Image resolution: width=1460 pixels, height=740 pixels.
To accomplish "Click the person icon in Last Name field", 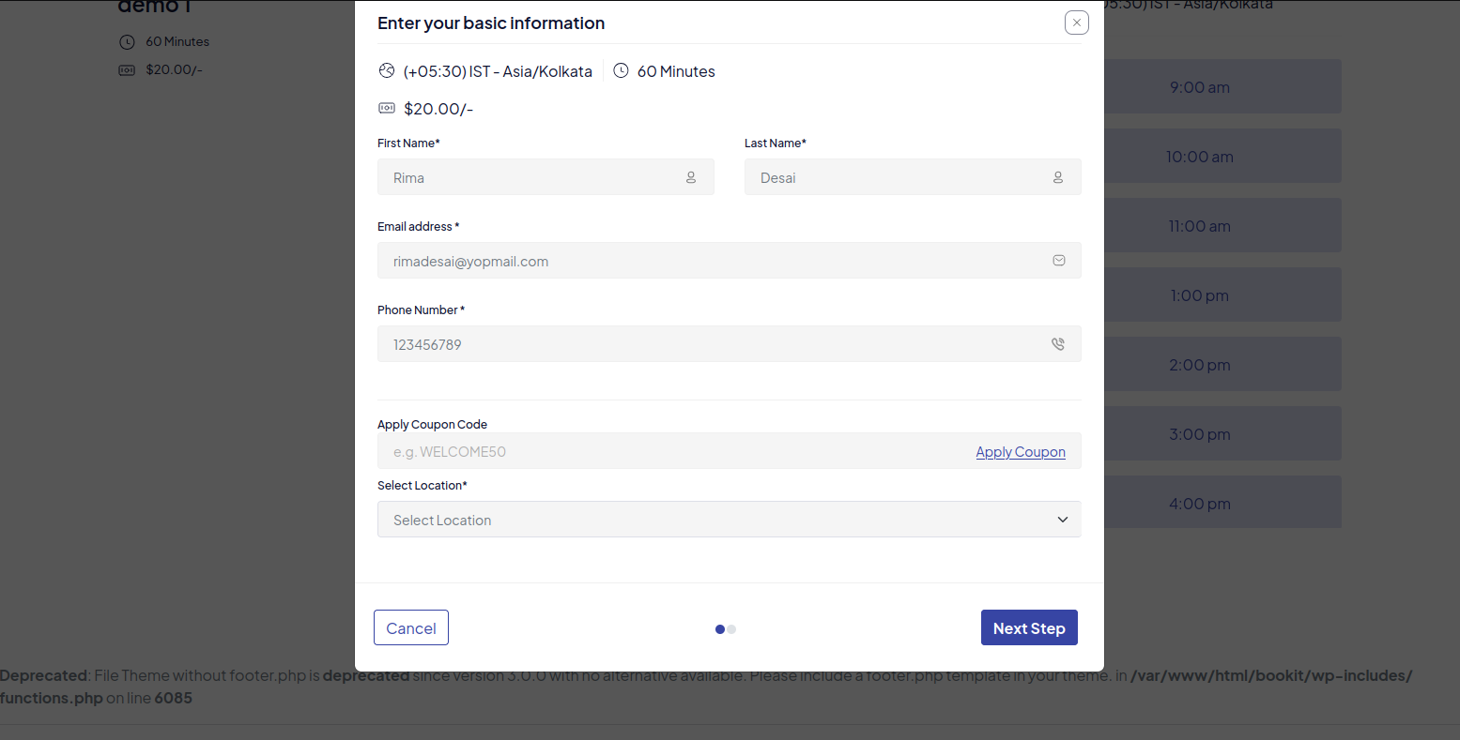I will tap(1058, 177).
